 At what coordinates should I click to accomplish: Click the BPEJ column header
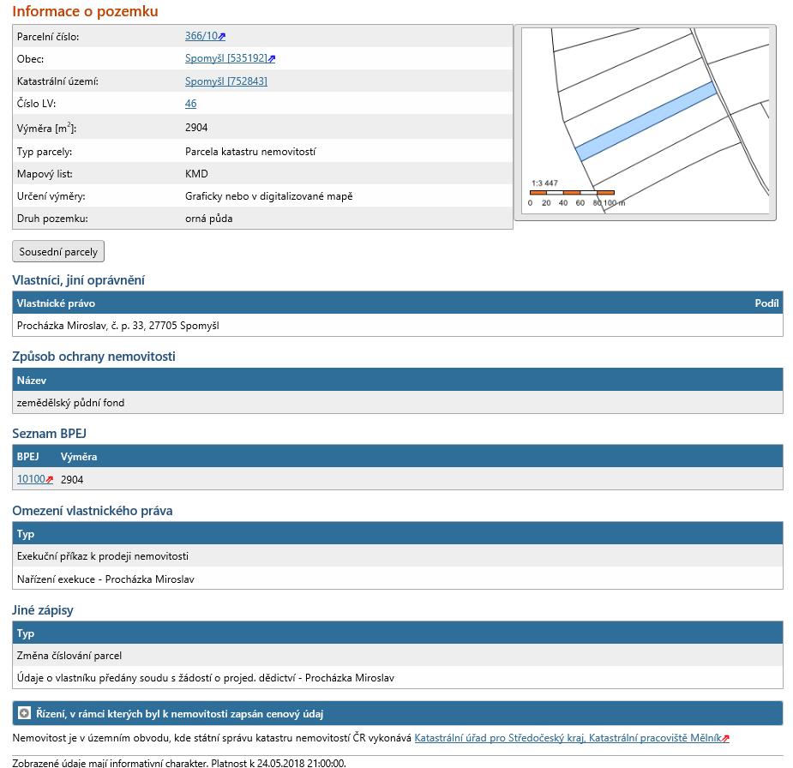[27, 457]
